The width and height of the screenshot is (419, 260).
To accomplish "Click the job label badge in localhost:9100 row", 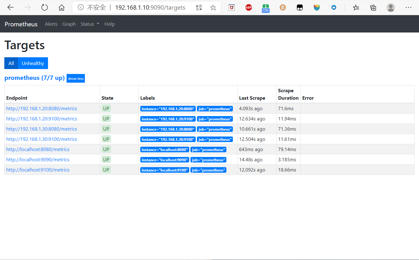I will tap(208, 170).
